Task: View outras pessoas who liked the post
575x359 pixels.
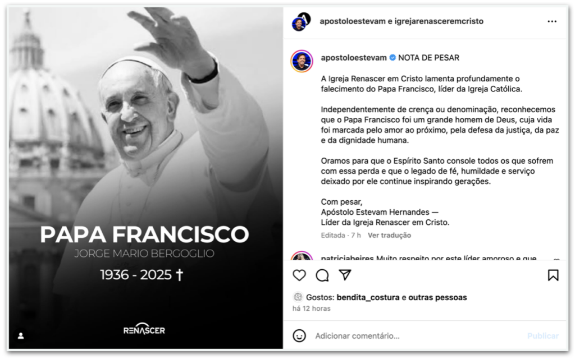Action: (437, 297)
